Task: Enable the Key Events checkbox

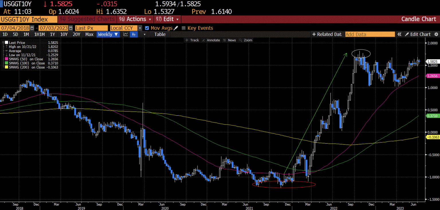Action: [184, 28]
